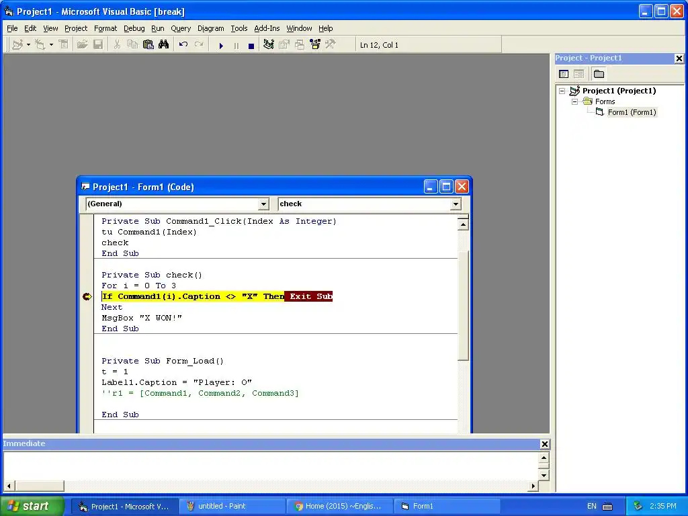Viewport: 688px width, 516px height.
Task: Click the Add Standard EXE Project icon
Action: pos(17,45)
